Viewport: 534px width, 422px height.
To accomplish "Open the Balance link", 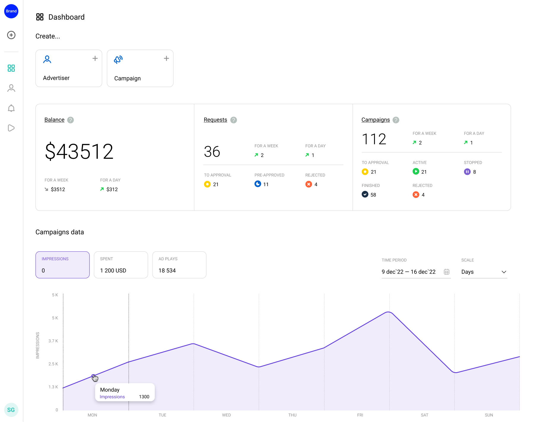I will click(54, 120).
